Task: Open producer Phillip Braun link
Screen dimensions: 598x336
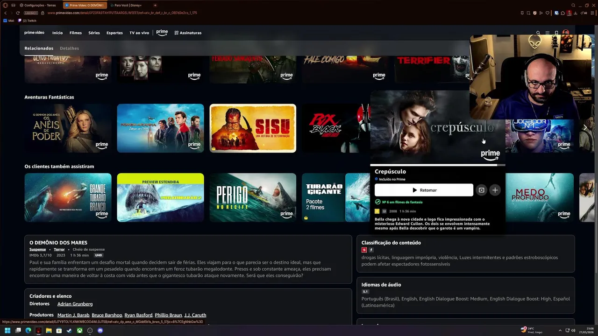Action: [x=168, y=315]
